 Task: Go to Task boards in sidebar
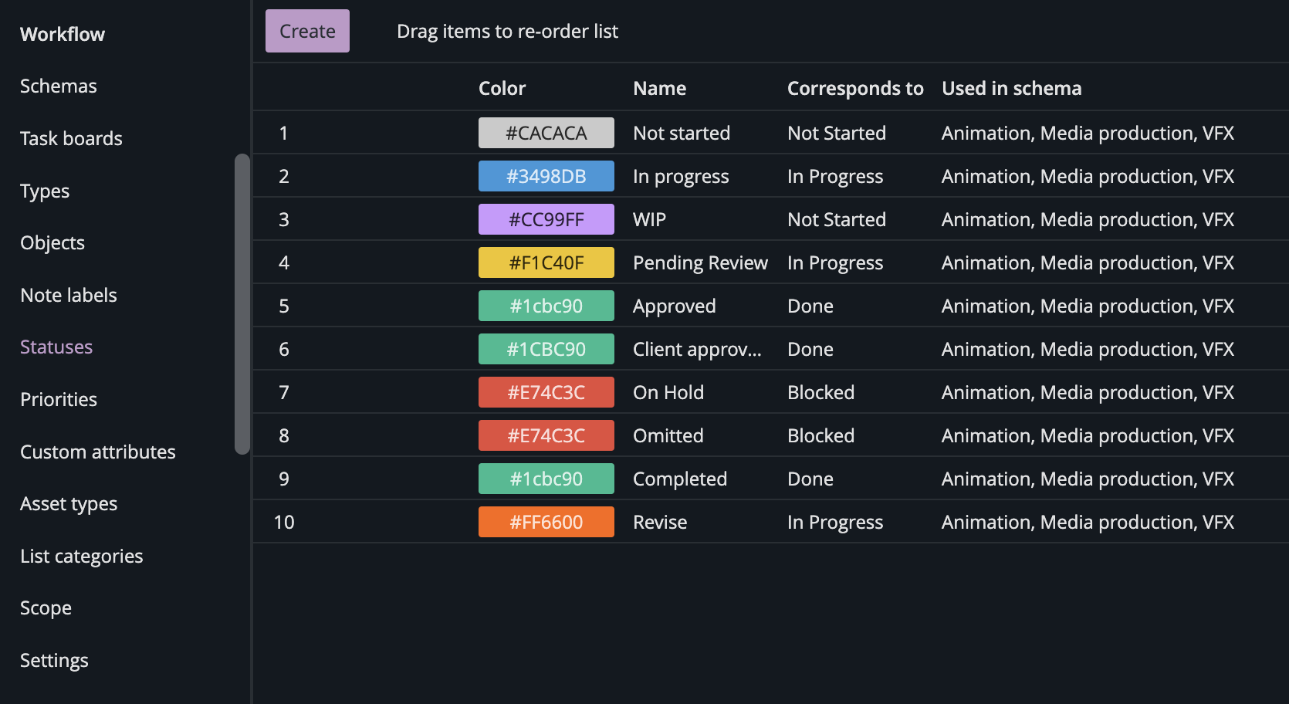(x=71, y=138)
